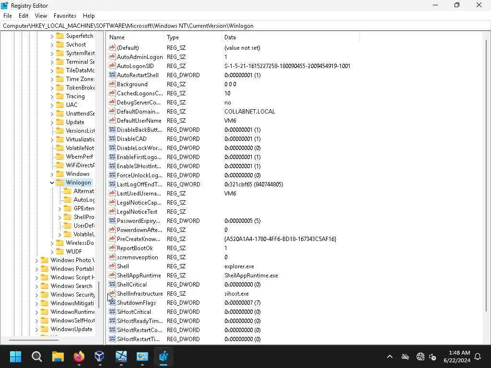491x368 pixels.
Task: Click the explorer.exe data cell
Action: [239, 266]
